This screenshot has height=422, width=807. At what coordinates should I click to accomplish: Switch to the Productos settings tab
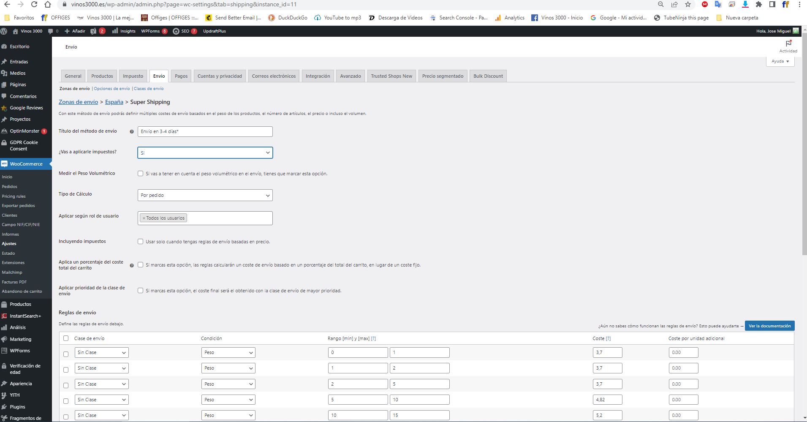[102, 76]
